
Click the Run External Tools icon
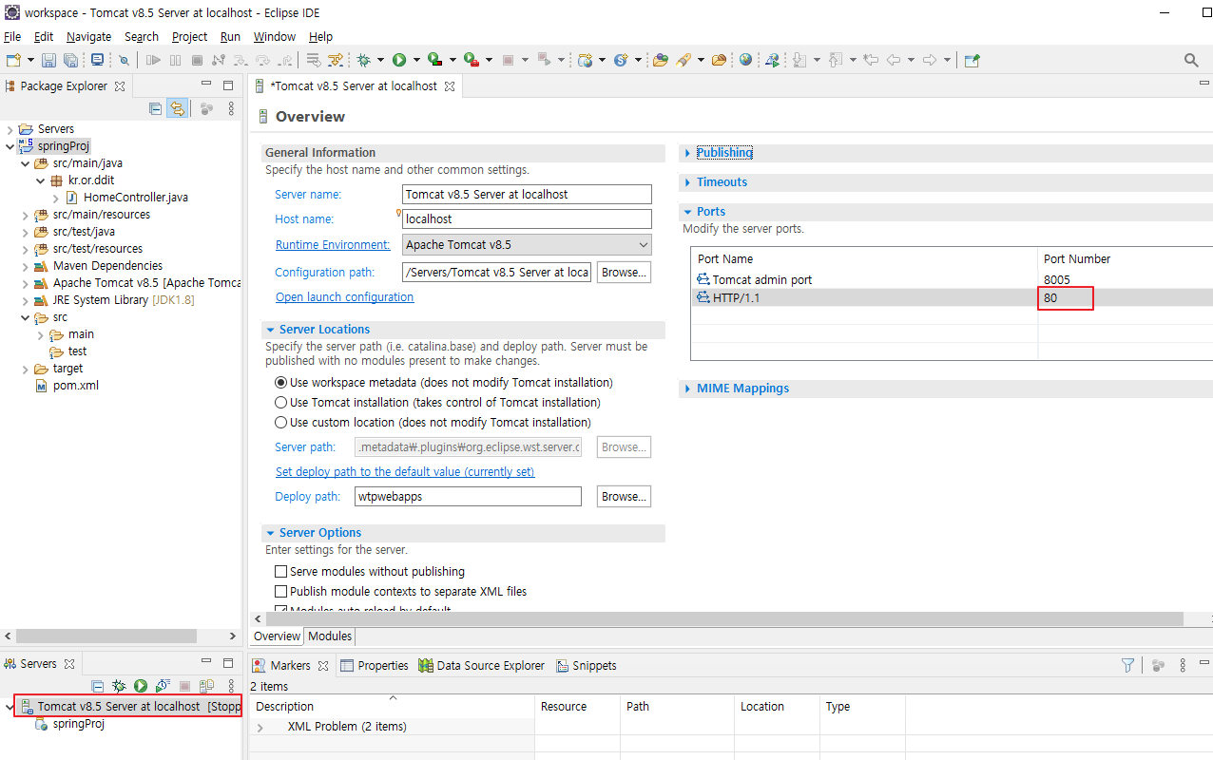[471, 60]
